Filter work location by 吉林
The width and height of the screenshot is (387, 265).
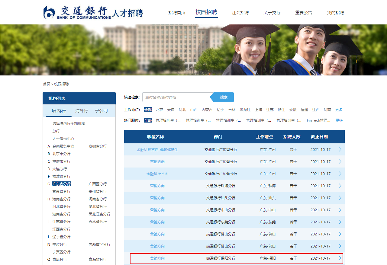(x=232, y=110)
